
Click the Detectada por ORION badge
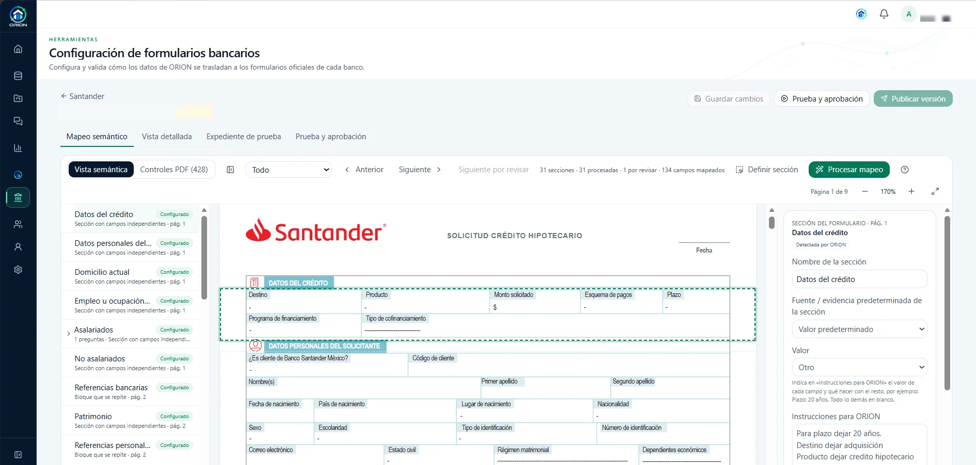point(821,245)
